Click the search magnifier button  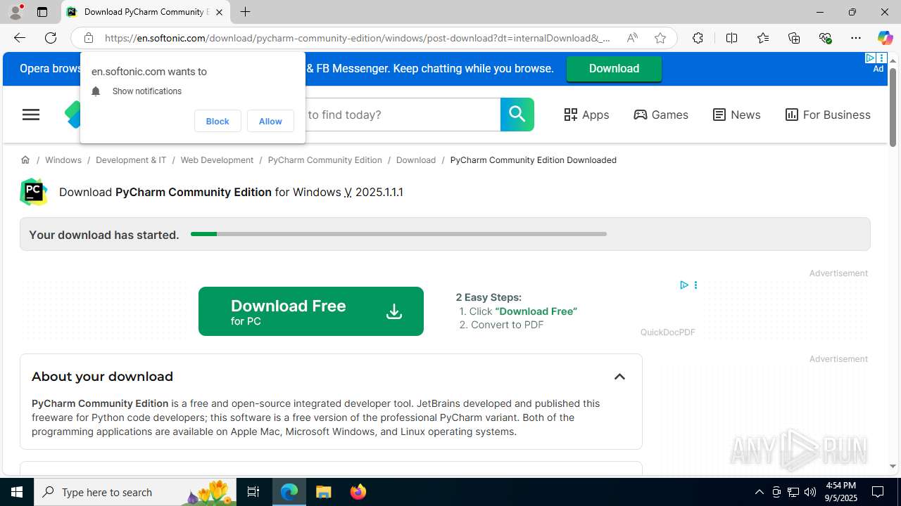[x=517, y=115]
